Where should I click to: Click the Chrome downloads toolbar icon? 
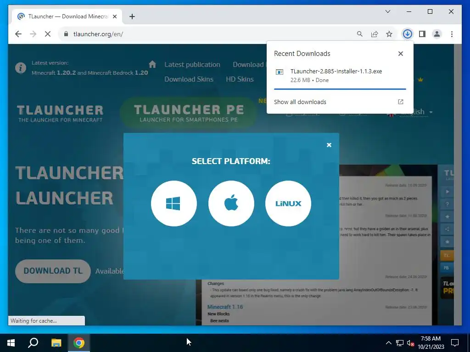click(408, 34)
